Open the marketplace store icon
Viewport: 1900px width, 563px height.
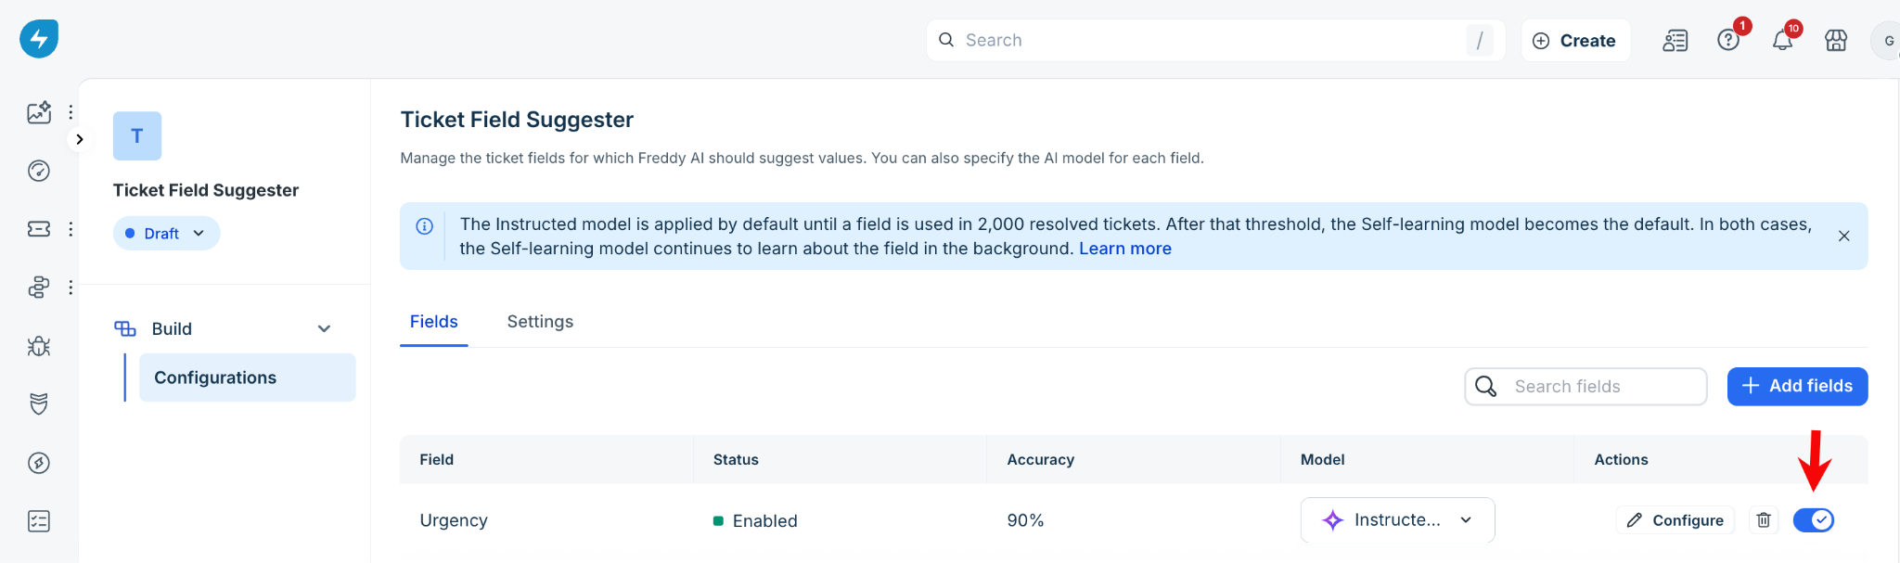point(1836,41)
